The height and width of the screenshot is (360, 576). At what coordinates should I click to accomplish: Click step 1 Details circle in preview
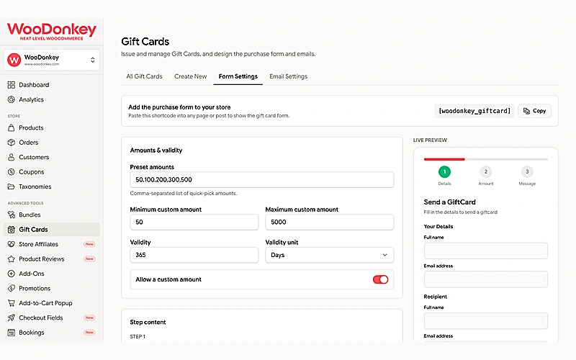(x=444, y=171)
